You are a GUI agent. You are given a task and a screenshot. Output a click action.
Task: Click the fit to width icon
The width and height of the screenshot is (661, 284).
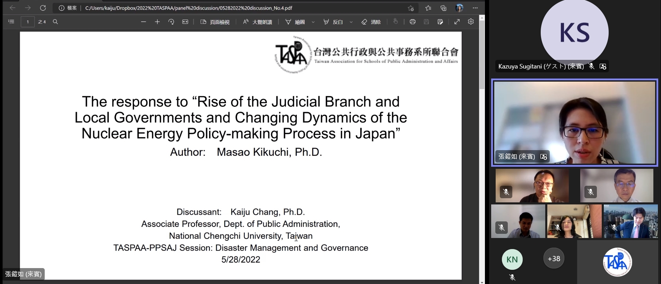point(185,22)
